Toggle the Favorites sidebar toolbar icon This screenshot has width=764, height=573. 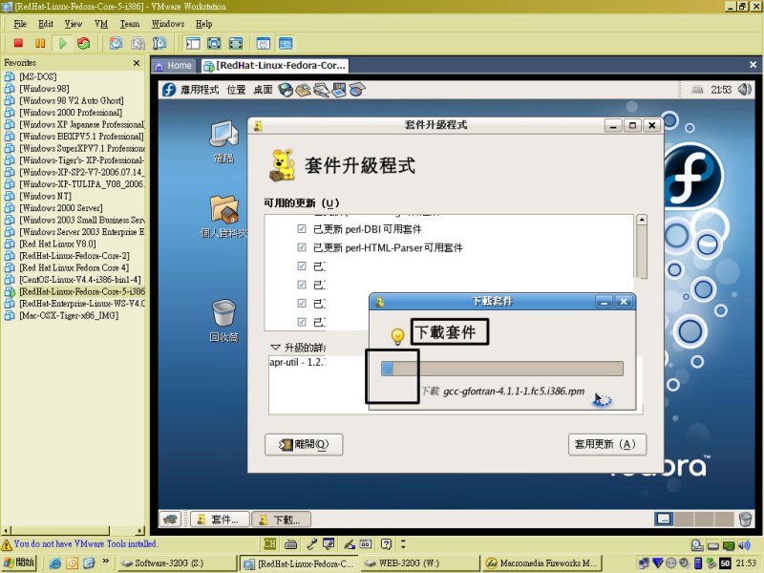click(193, 43)
